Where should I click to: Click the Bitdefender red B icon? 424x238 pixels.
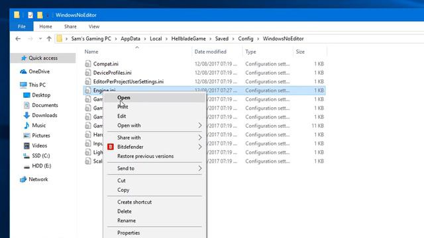click(111, 147)
